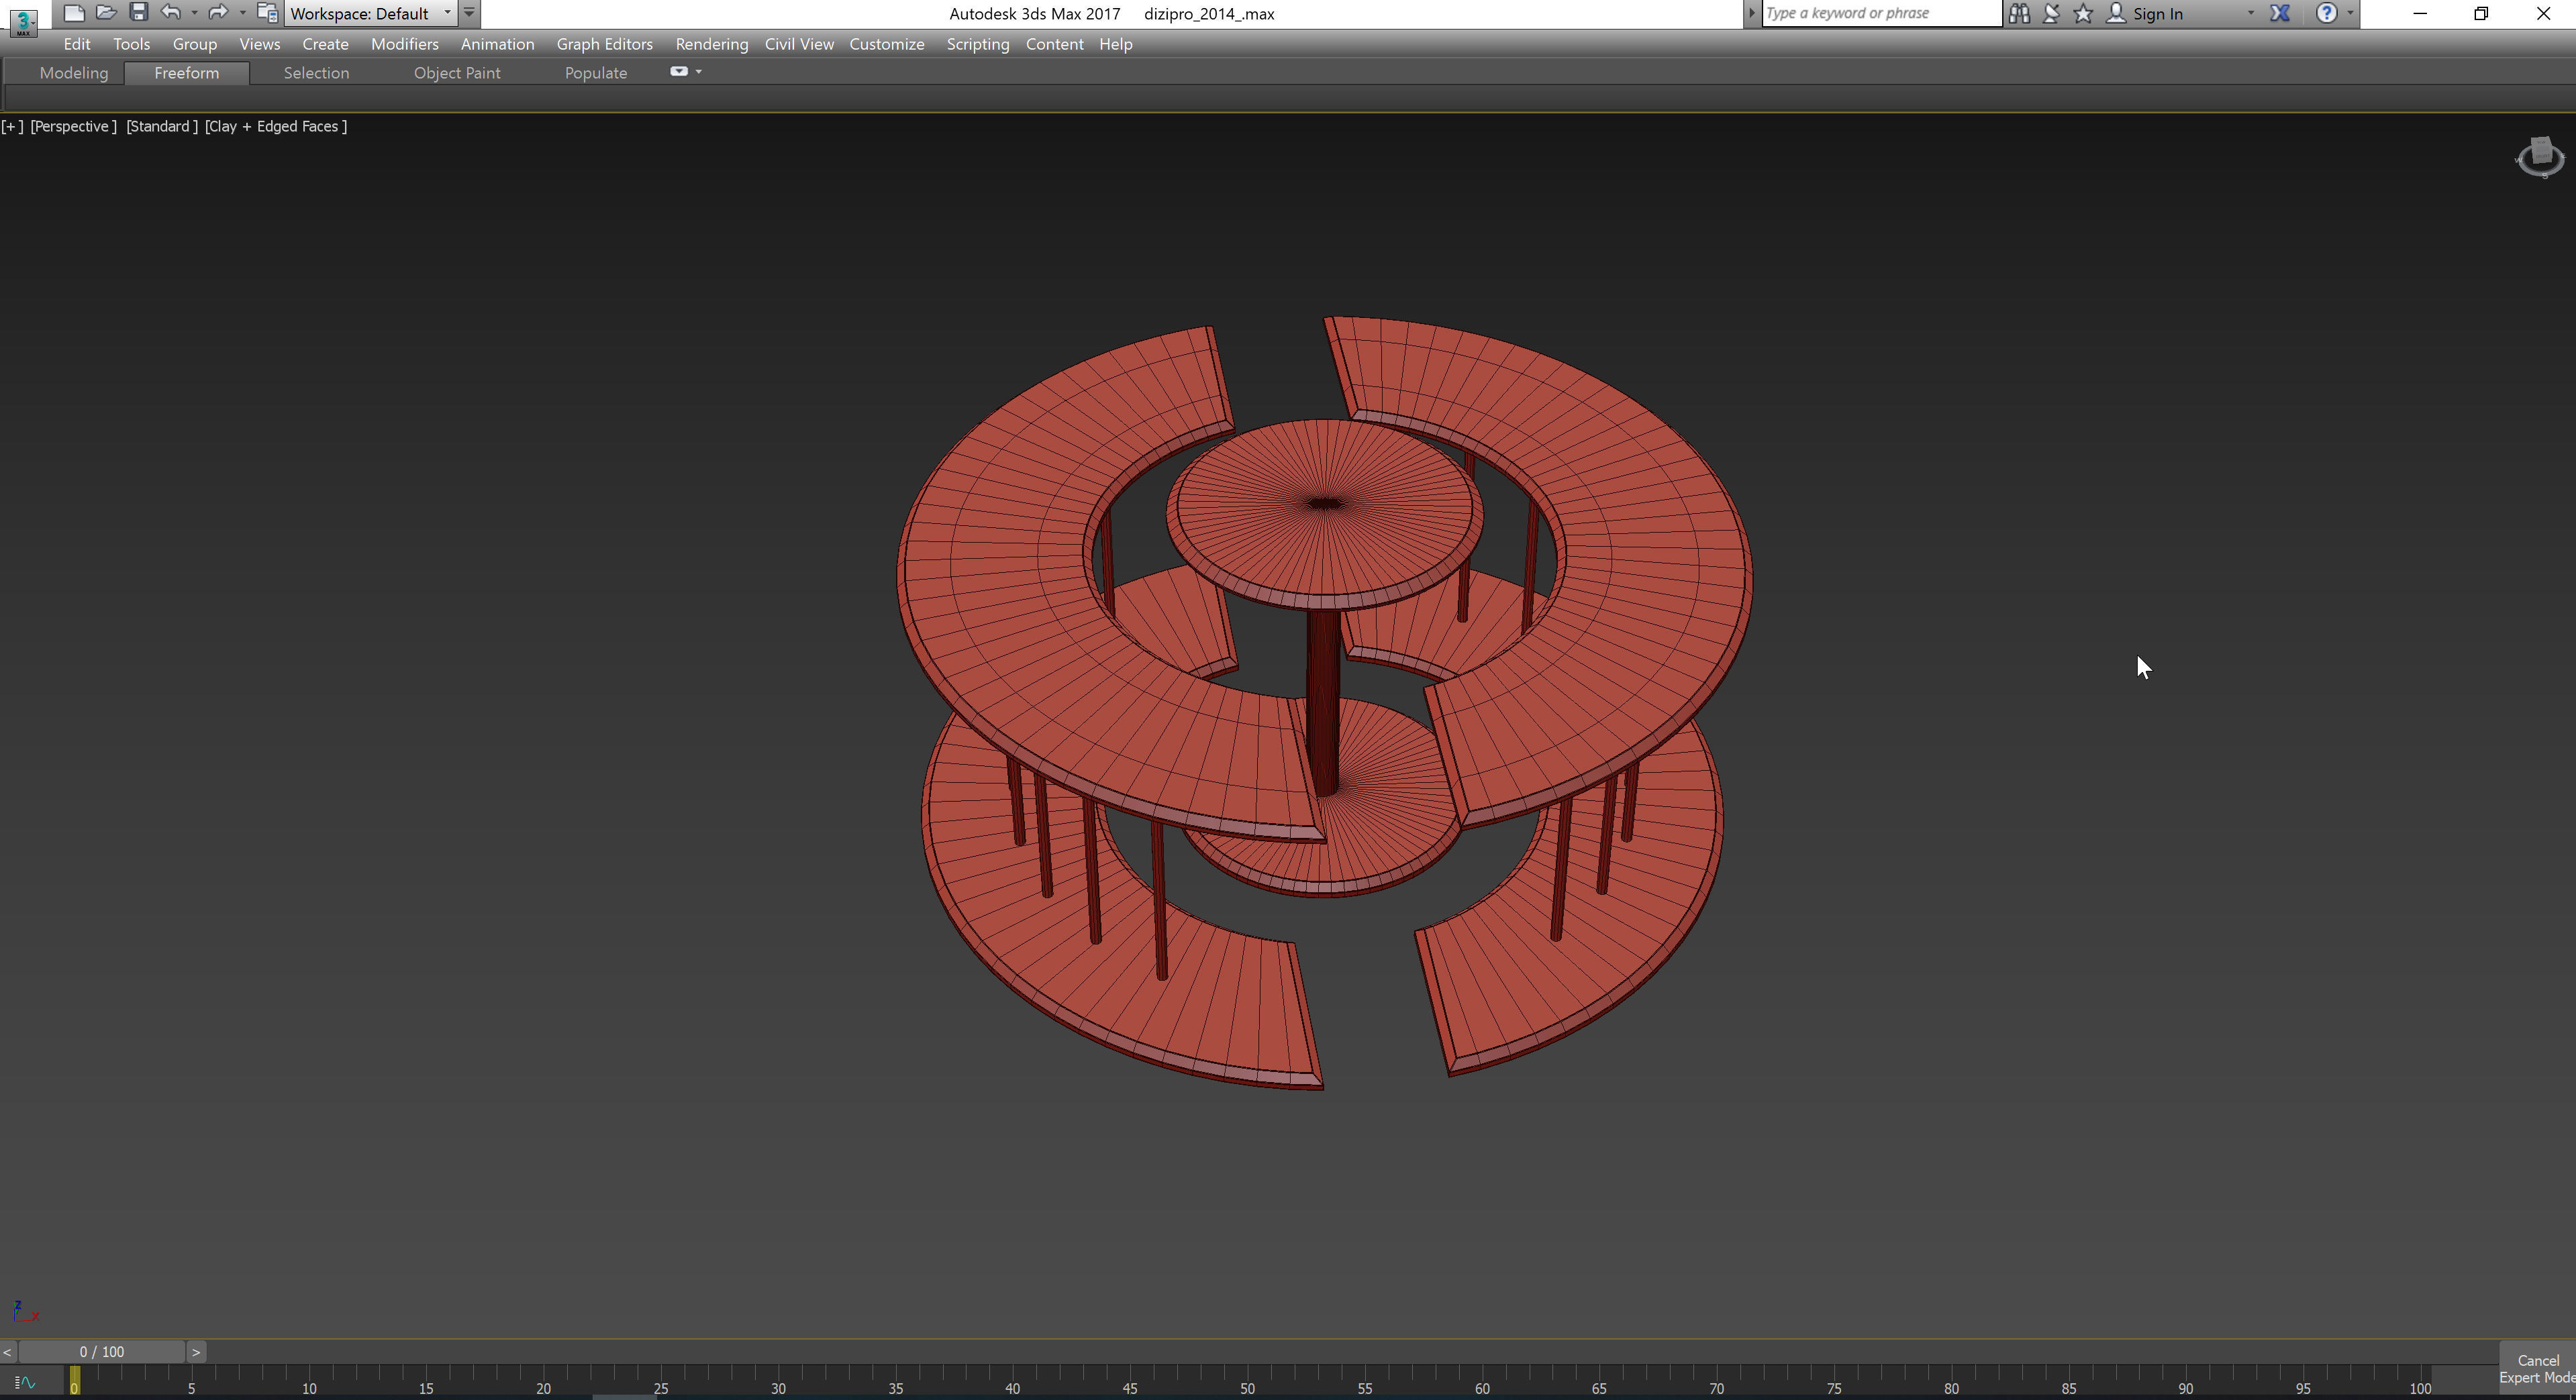The image size is (2576, 1400).
Task: Redo the action via arrow icon
Action: click(217, 13)
